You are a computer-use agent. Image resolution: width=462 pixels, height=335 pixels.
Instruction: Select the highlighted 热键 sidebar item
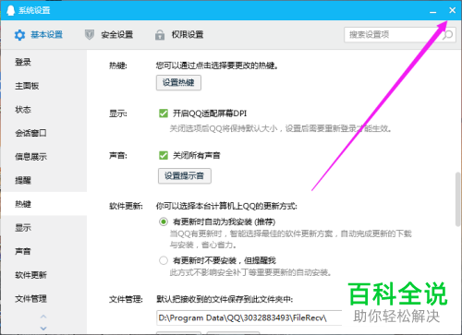[x=44, y=204]
